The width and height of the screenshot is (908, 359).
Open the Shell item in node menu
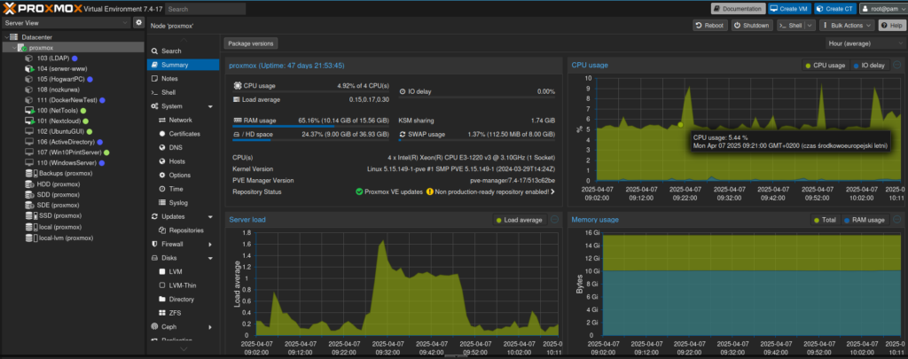183,93
